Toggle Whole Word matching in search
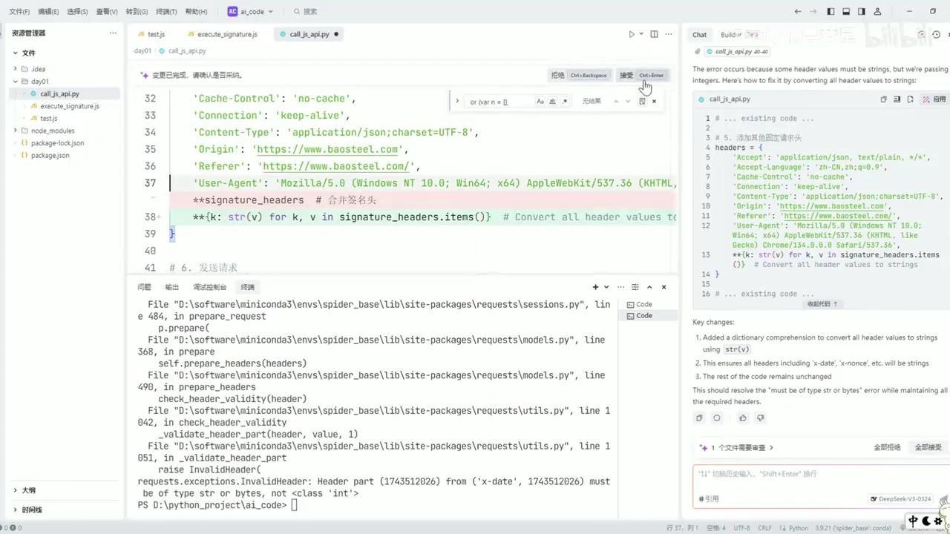This screenshot has width=950, height=534. (552, 101)
